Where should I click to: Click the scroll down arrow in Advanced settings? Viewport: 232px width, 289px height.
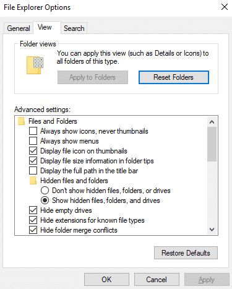[212, 230]
